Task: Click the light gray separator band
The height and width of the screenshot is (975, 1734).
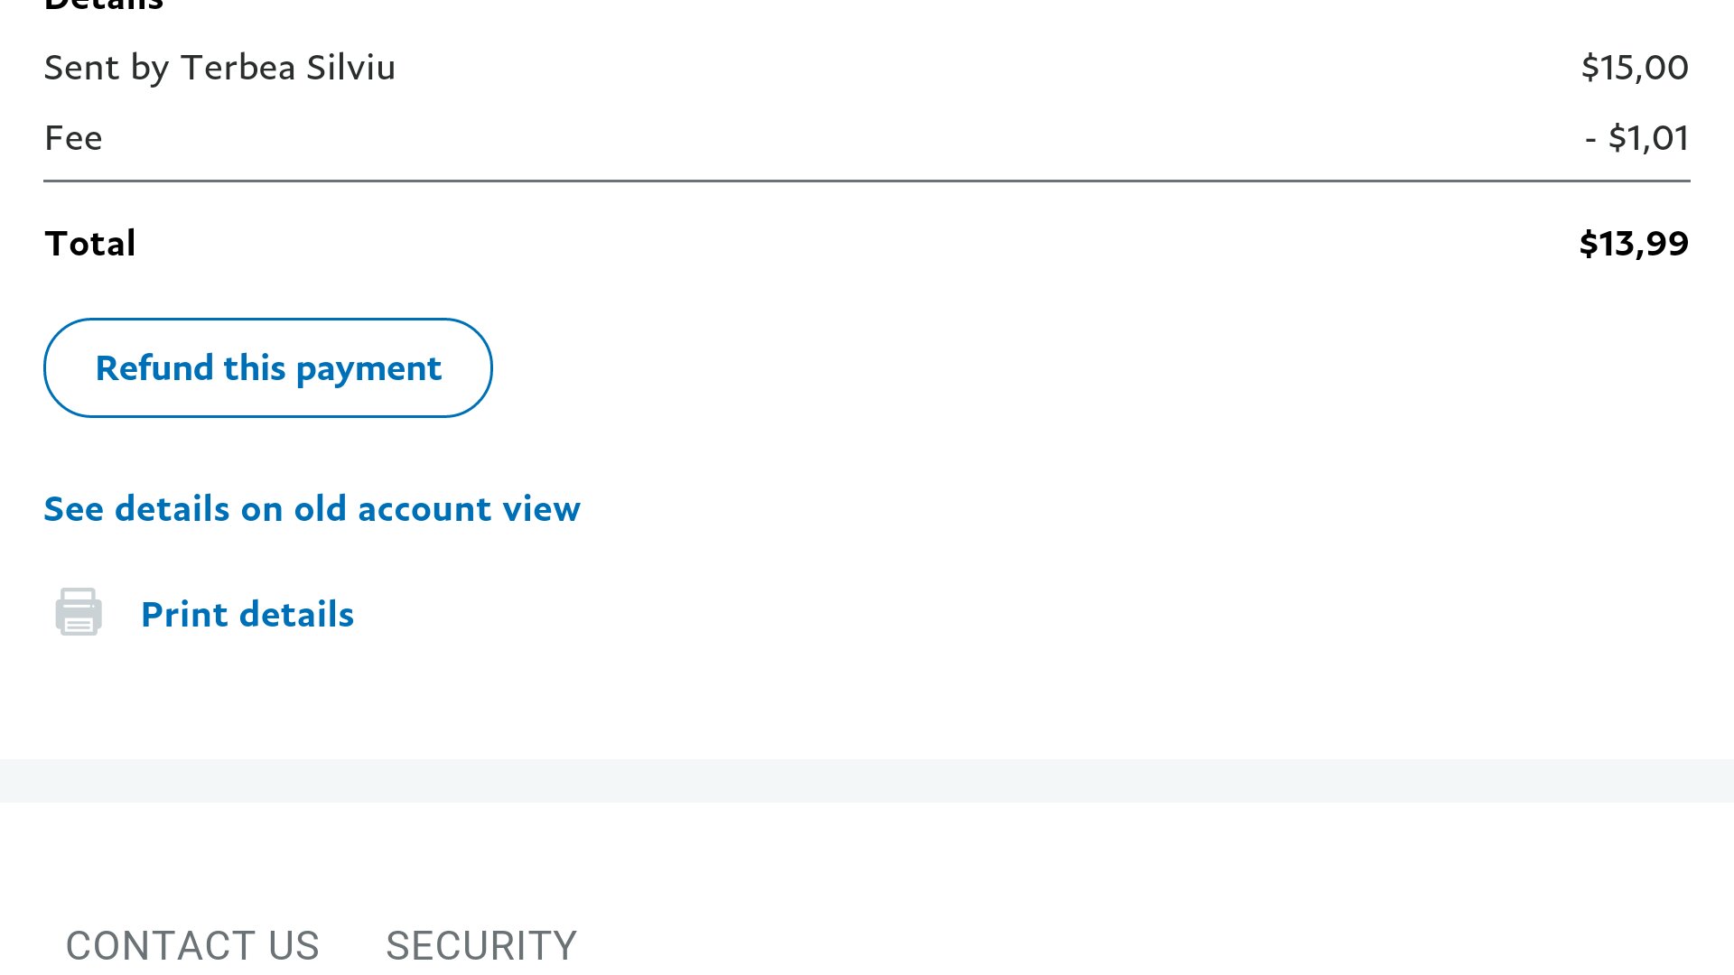Action: 867,781
